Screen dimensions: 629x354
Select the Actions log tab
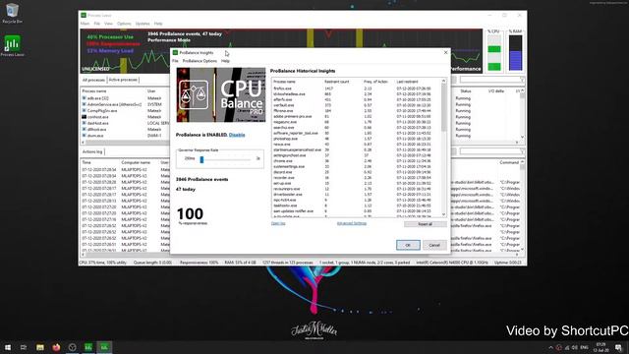coord(92,151)
